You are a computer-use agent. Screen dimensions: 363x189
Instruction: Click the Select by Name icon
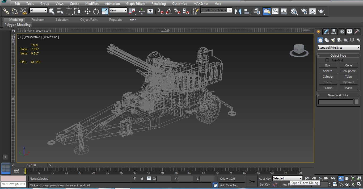(60, 11)
